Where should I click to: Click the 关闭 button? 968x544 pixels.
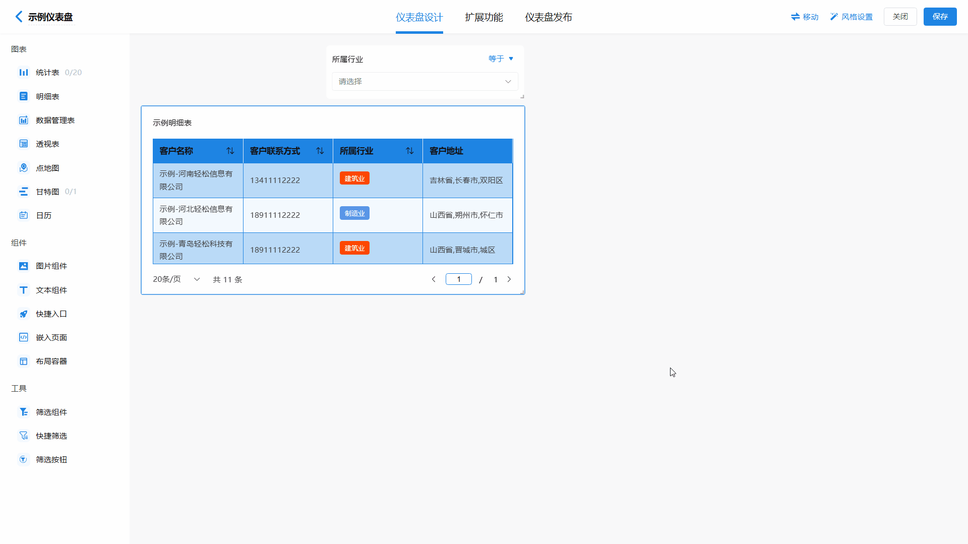click(900, 17)
